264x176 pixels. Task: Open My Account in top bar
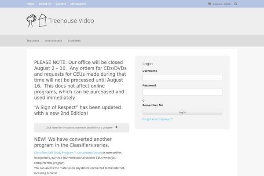[78, 4]
